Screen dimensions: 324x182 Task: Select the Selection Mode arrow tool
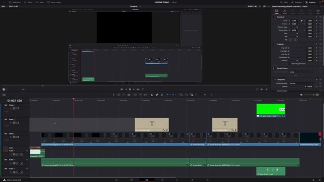[113, 95]
